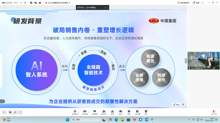The width and height of the screenshot is (220, 123).
Task: Click the first emoji reaction icon
Action: pyautogui.click(x=10, y=112)
